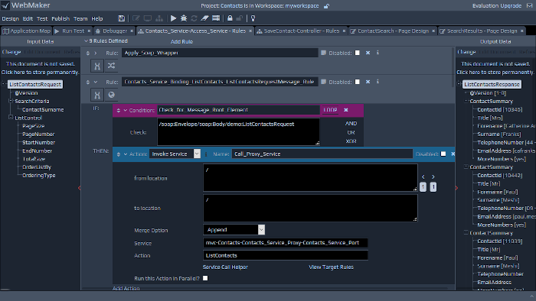Switch to SaveContact-Controller - Rules tab
Image resolution: width=536 pixels, height=301 pixels.
[x=302, y=31]
